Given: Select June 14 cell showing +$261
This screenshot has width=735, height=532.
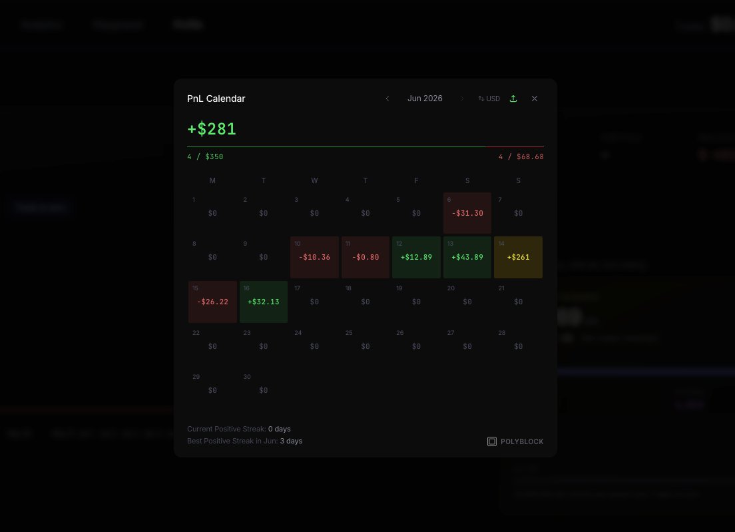Looking at the screenshot, I should pyautogui.click(x=519, y=257).
